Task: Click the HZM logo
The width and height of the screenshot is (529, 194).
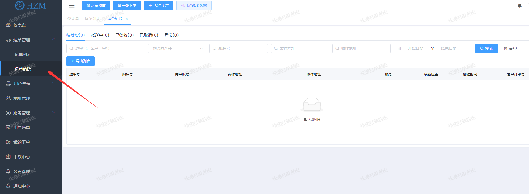Action: 30,6
